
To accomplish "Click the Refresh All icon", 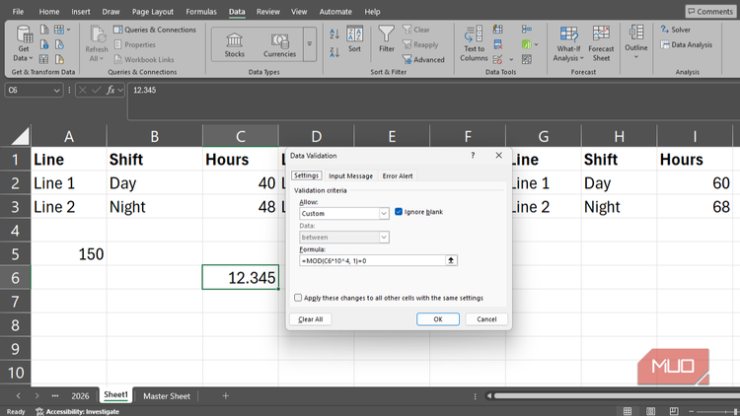I will point(97,43).
